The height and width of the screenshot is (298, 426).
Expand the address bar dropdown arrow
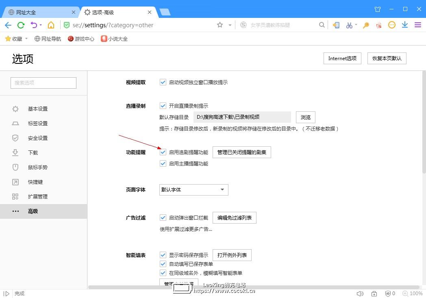[x=230, y=25]
